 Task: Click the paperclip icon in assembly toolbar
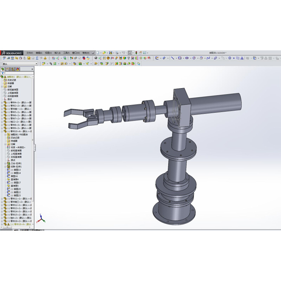[x=51, y=64]
